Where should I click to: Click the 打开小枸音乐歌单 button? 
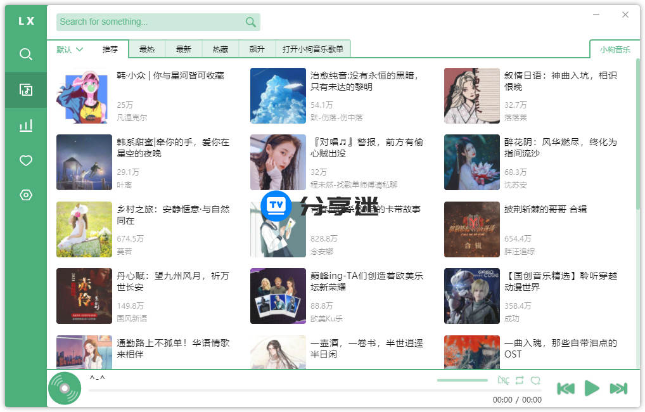[x=312, y=49]
